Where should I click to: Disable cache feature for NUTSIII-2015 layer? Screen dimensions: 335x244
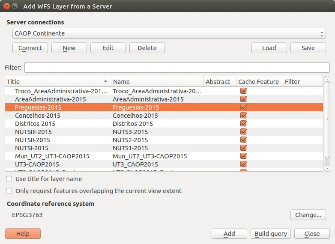[x=244, y=132]
